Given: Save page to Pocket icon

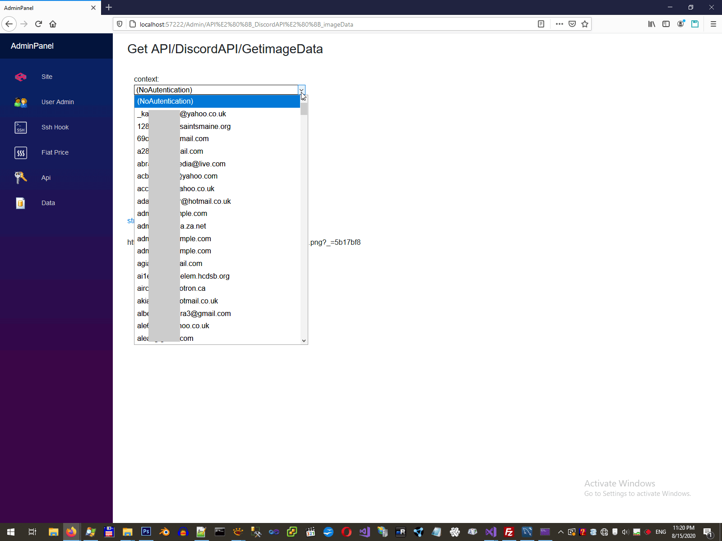Looking at the screenshot, I should 572,24.
